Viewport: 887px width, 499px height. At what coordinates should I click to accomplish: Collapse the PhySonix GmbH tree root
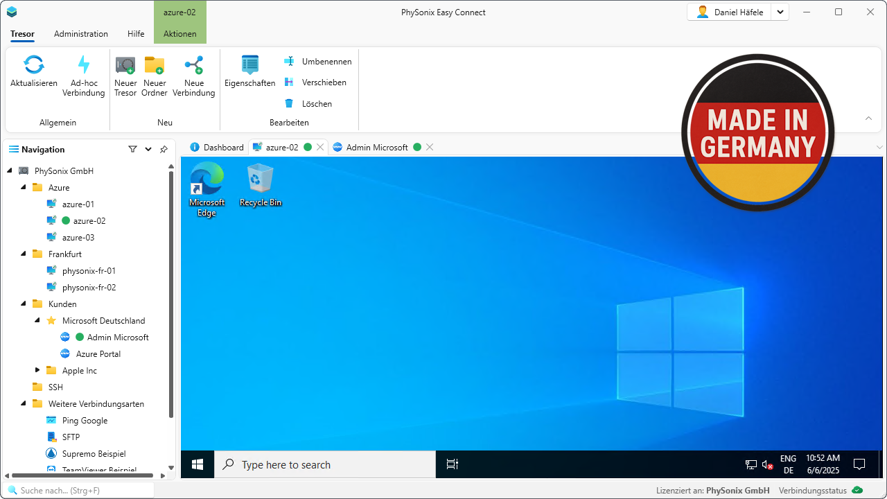pos(10,170)
